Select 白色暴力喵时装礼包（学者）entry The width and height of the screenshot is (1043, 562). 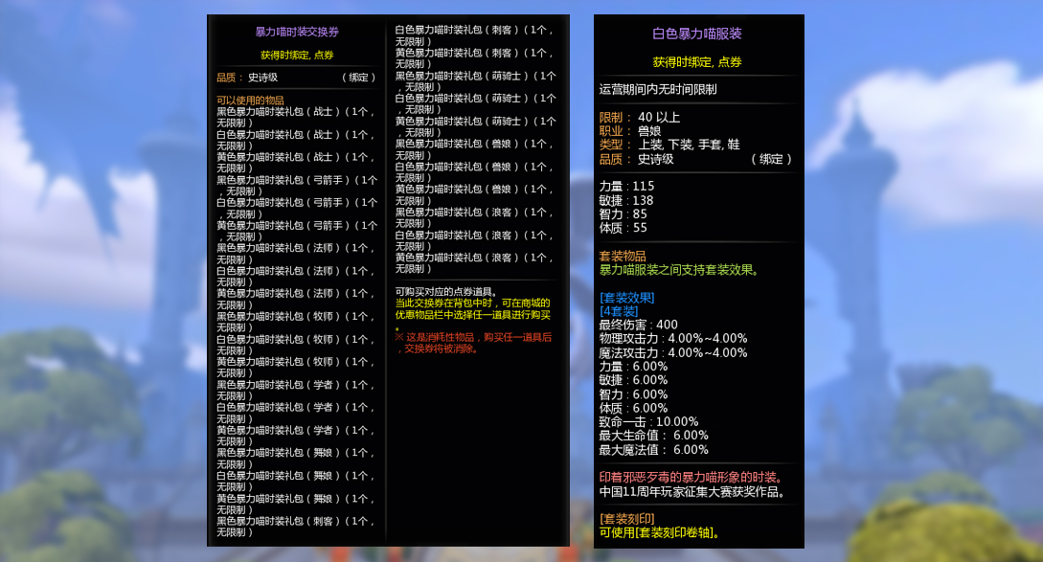(x=295, y=407)
